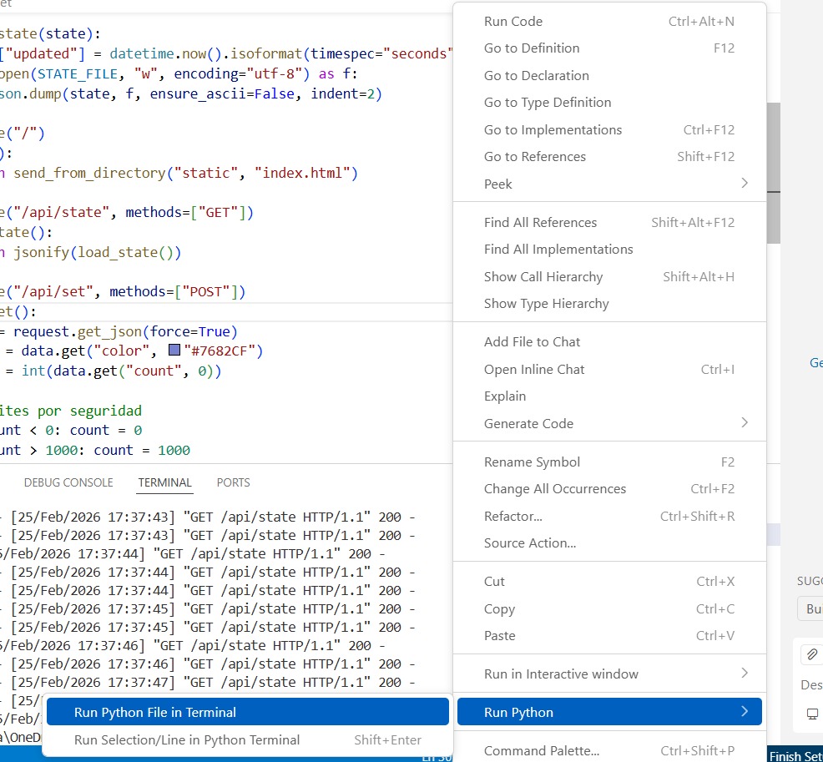Click Finish Setup in status bar
823x762 pixels.
coord(795,756)
